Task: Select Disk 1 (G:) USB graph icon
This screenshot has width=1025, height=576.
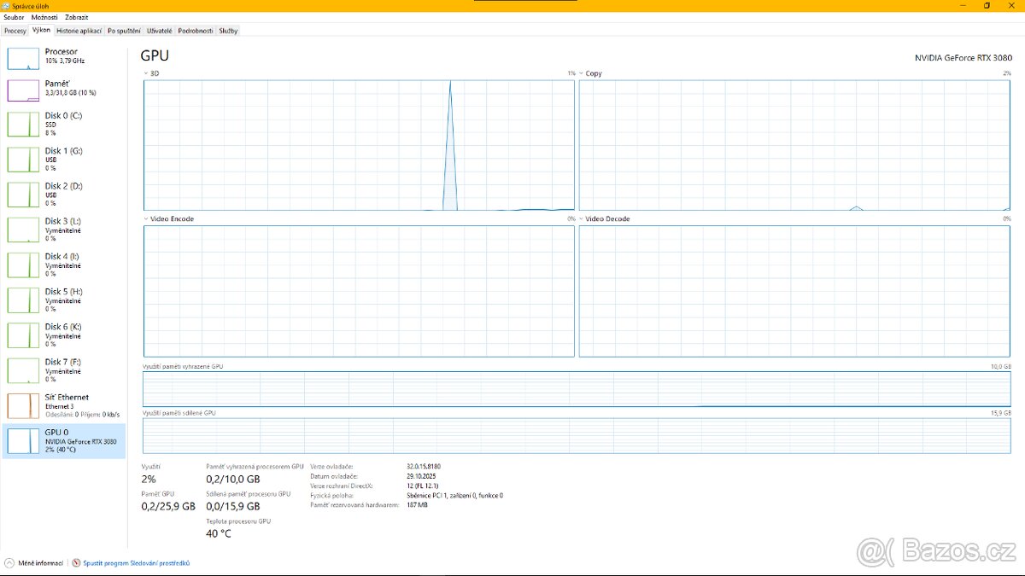Action: point(23,160)
